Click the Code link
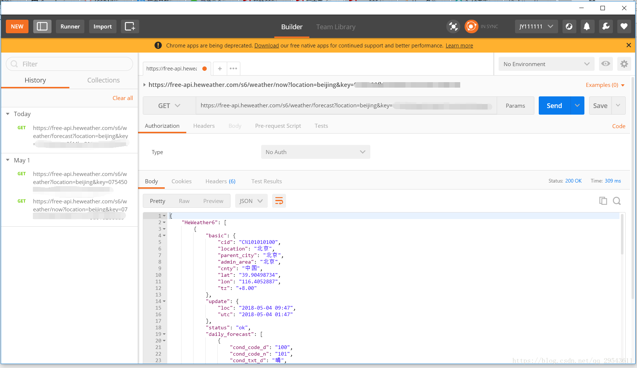 619,126
